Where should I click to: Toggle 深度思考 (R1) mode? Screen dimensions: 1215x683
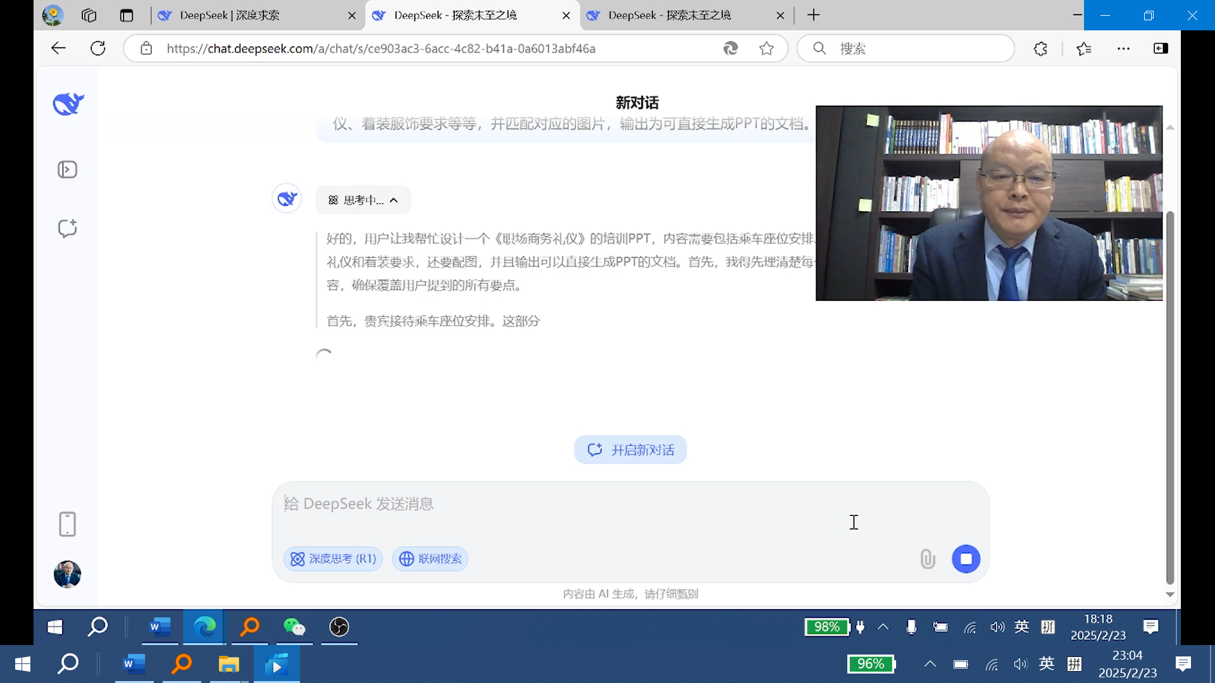click(333, 559)
